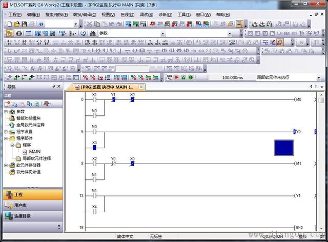328x242 pixels.
Task: Pin the navigation panel with pushpin icon
Action: point(54,87)
